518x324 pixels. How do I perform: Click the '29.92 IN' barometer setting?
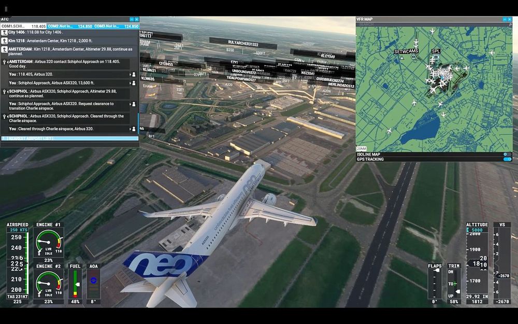(477, 297)
